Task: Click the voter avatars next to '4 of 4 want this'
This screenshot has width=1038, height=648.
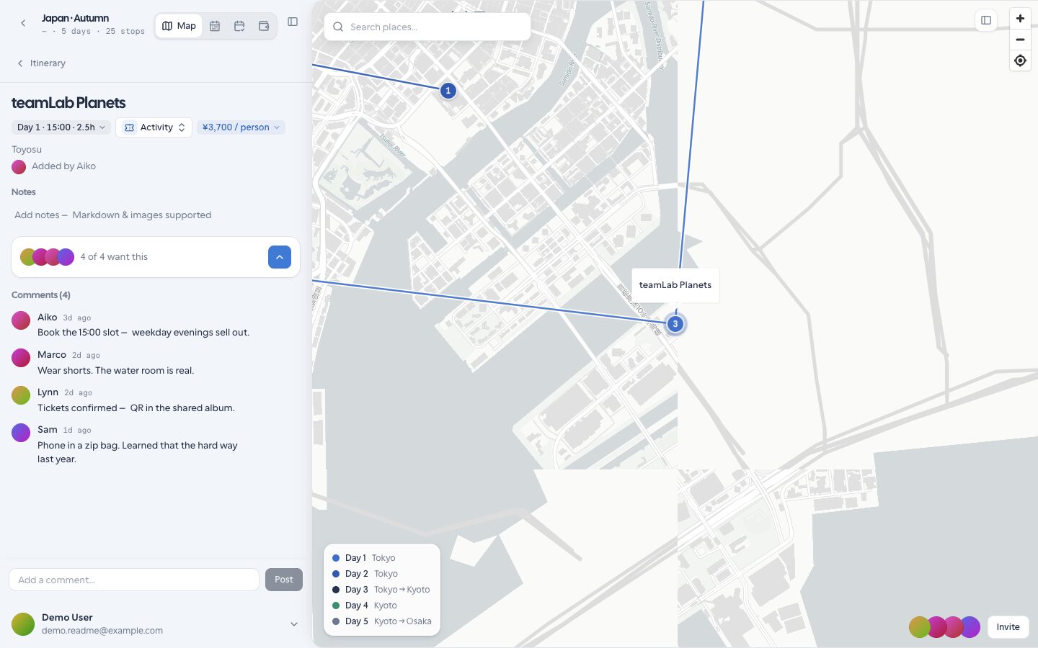Action: pos(47,257)
